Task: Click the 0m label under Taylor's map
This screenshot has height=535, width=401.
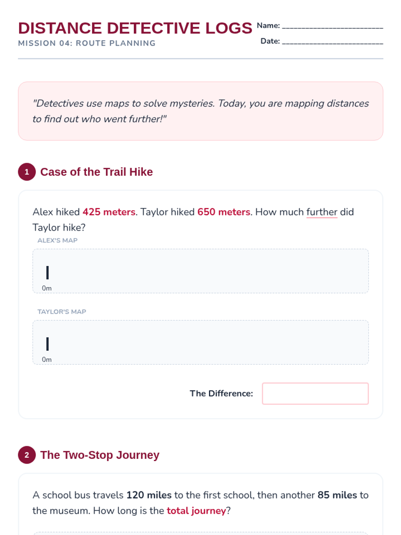Action: tap(47, 359)
